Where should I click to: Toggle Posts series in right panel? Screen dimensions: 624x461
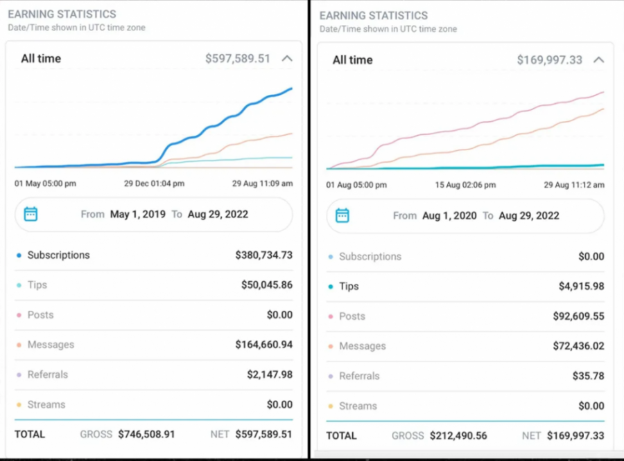(x=352, y=316)
